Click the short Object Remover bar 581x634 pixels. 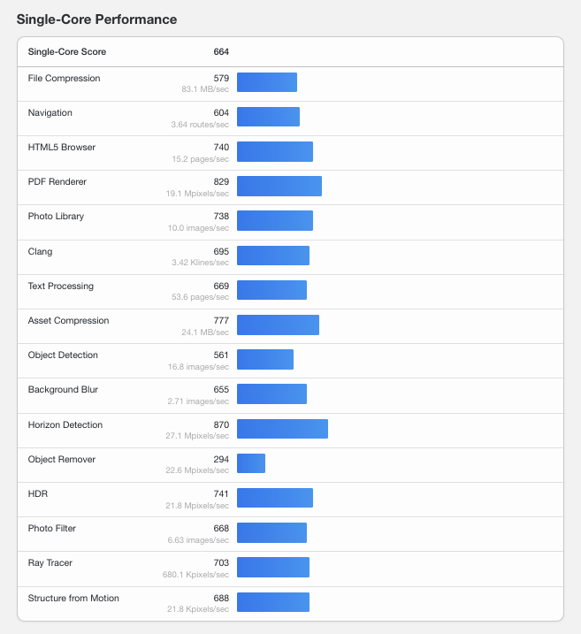point(251,463)
